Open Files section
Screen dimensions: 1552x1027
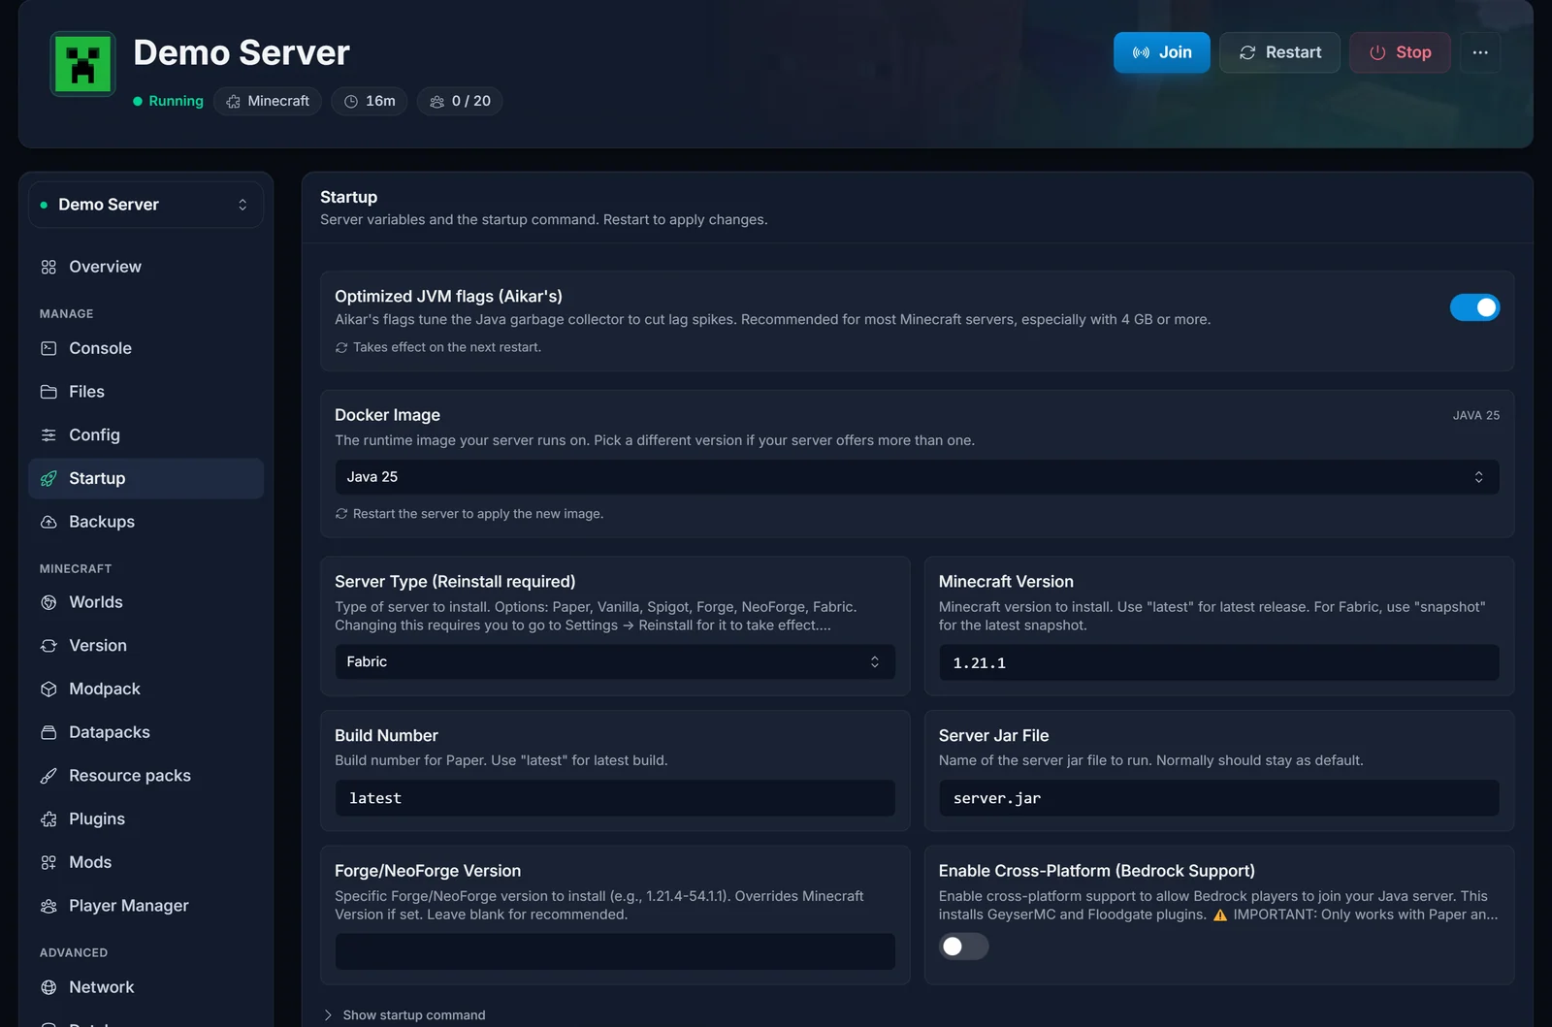coord(145,392)
